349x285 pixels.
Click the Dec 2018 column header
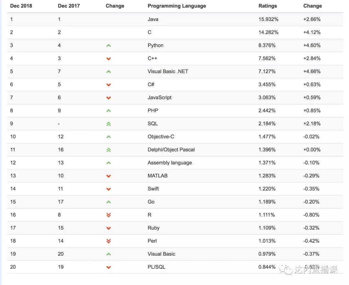21,6
